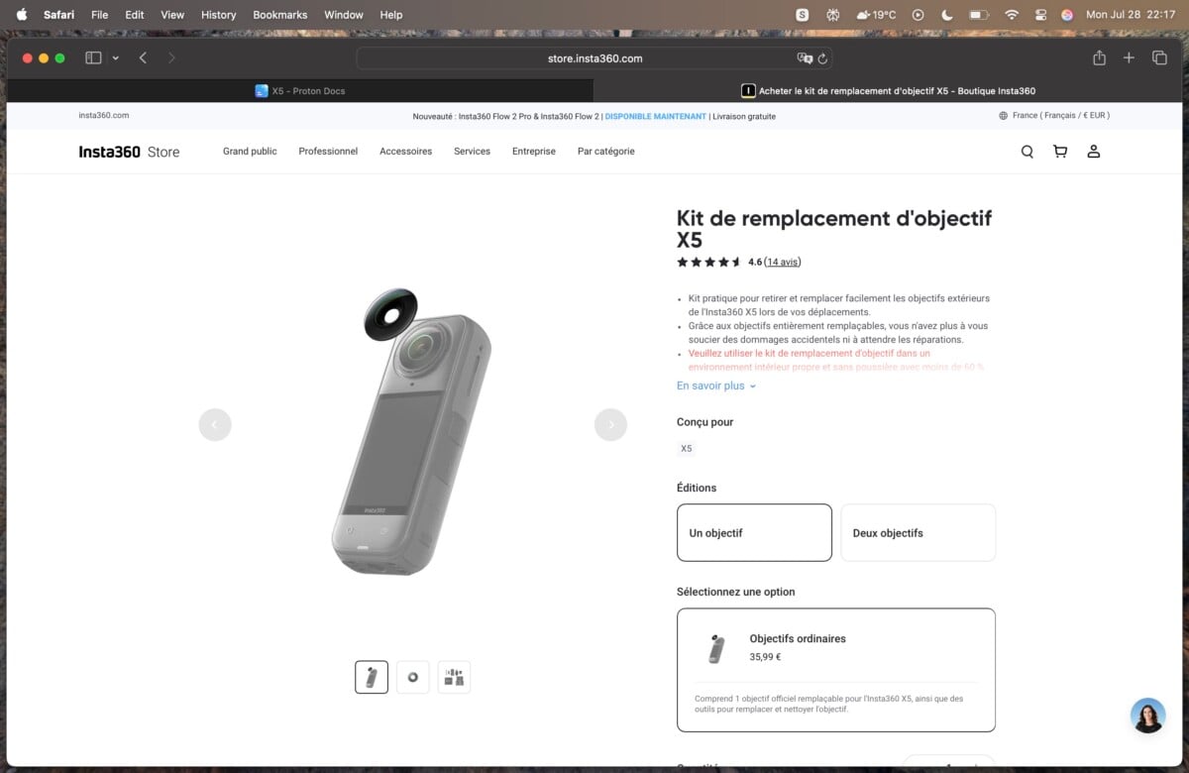Viewport: 1189px width, 773px height.
Task: Select the "Un objectif" edition
Action: point(754,532)
